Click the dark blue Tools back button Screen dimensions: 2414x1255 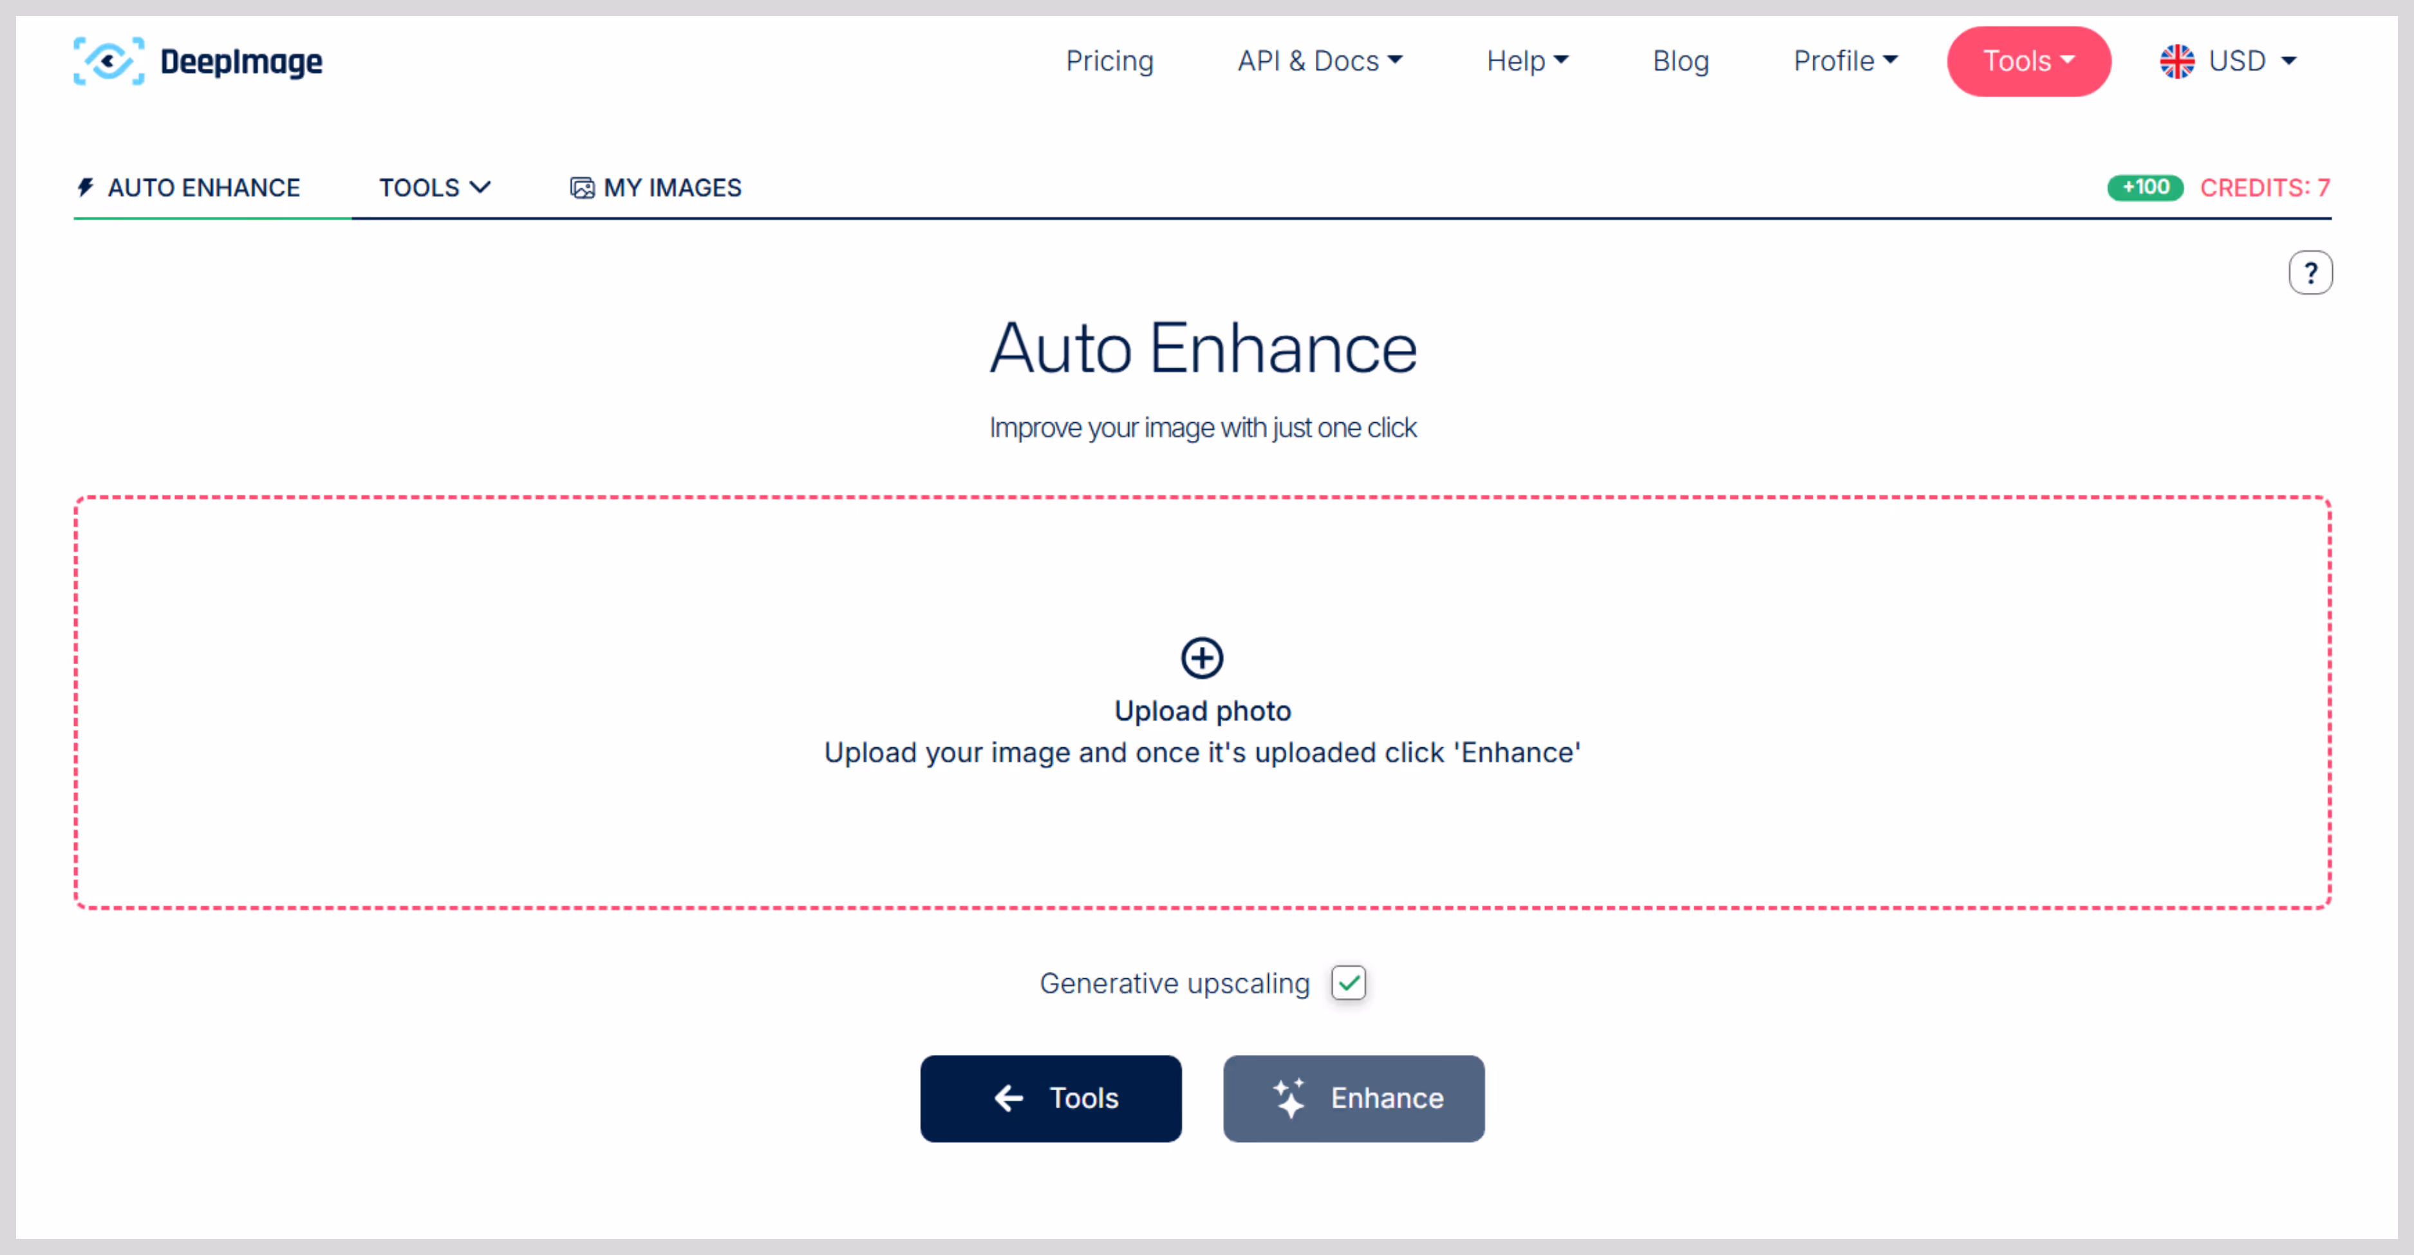pyautogui.click(x=1051, y=1098)
